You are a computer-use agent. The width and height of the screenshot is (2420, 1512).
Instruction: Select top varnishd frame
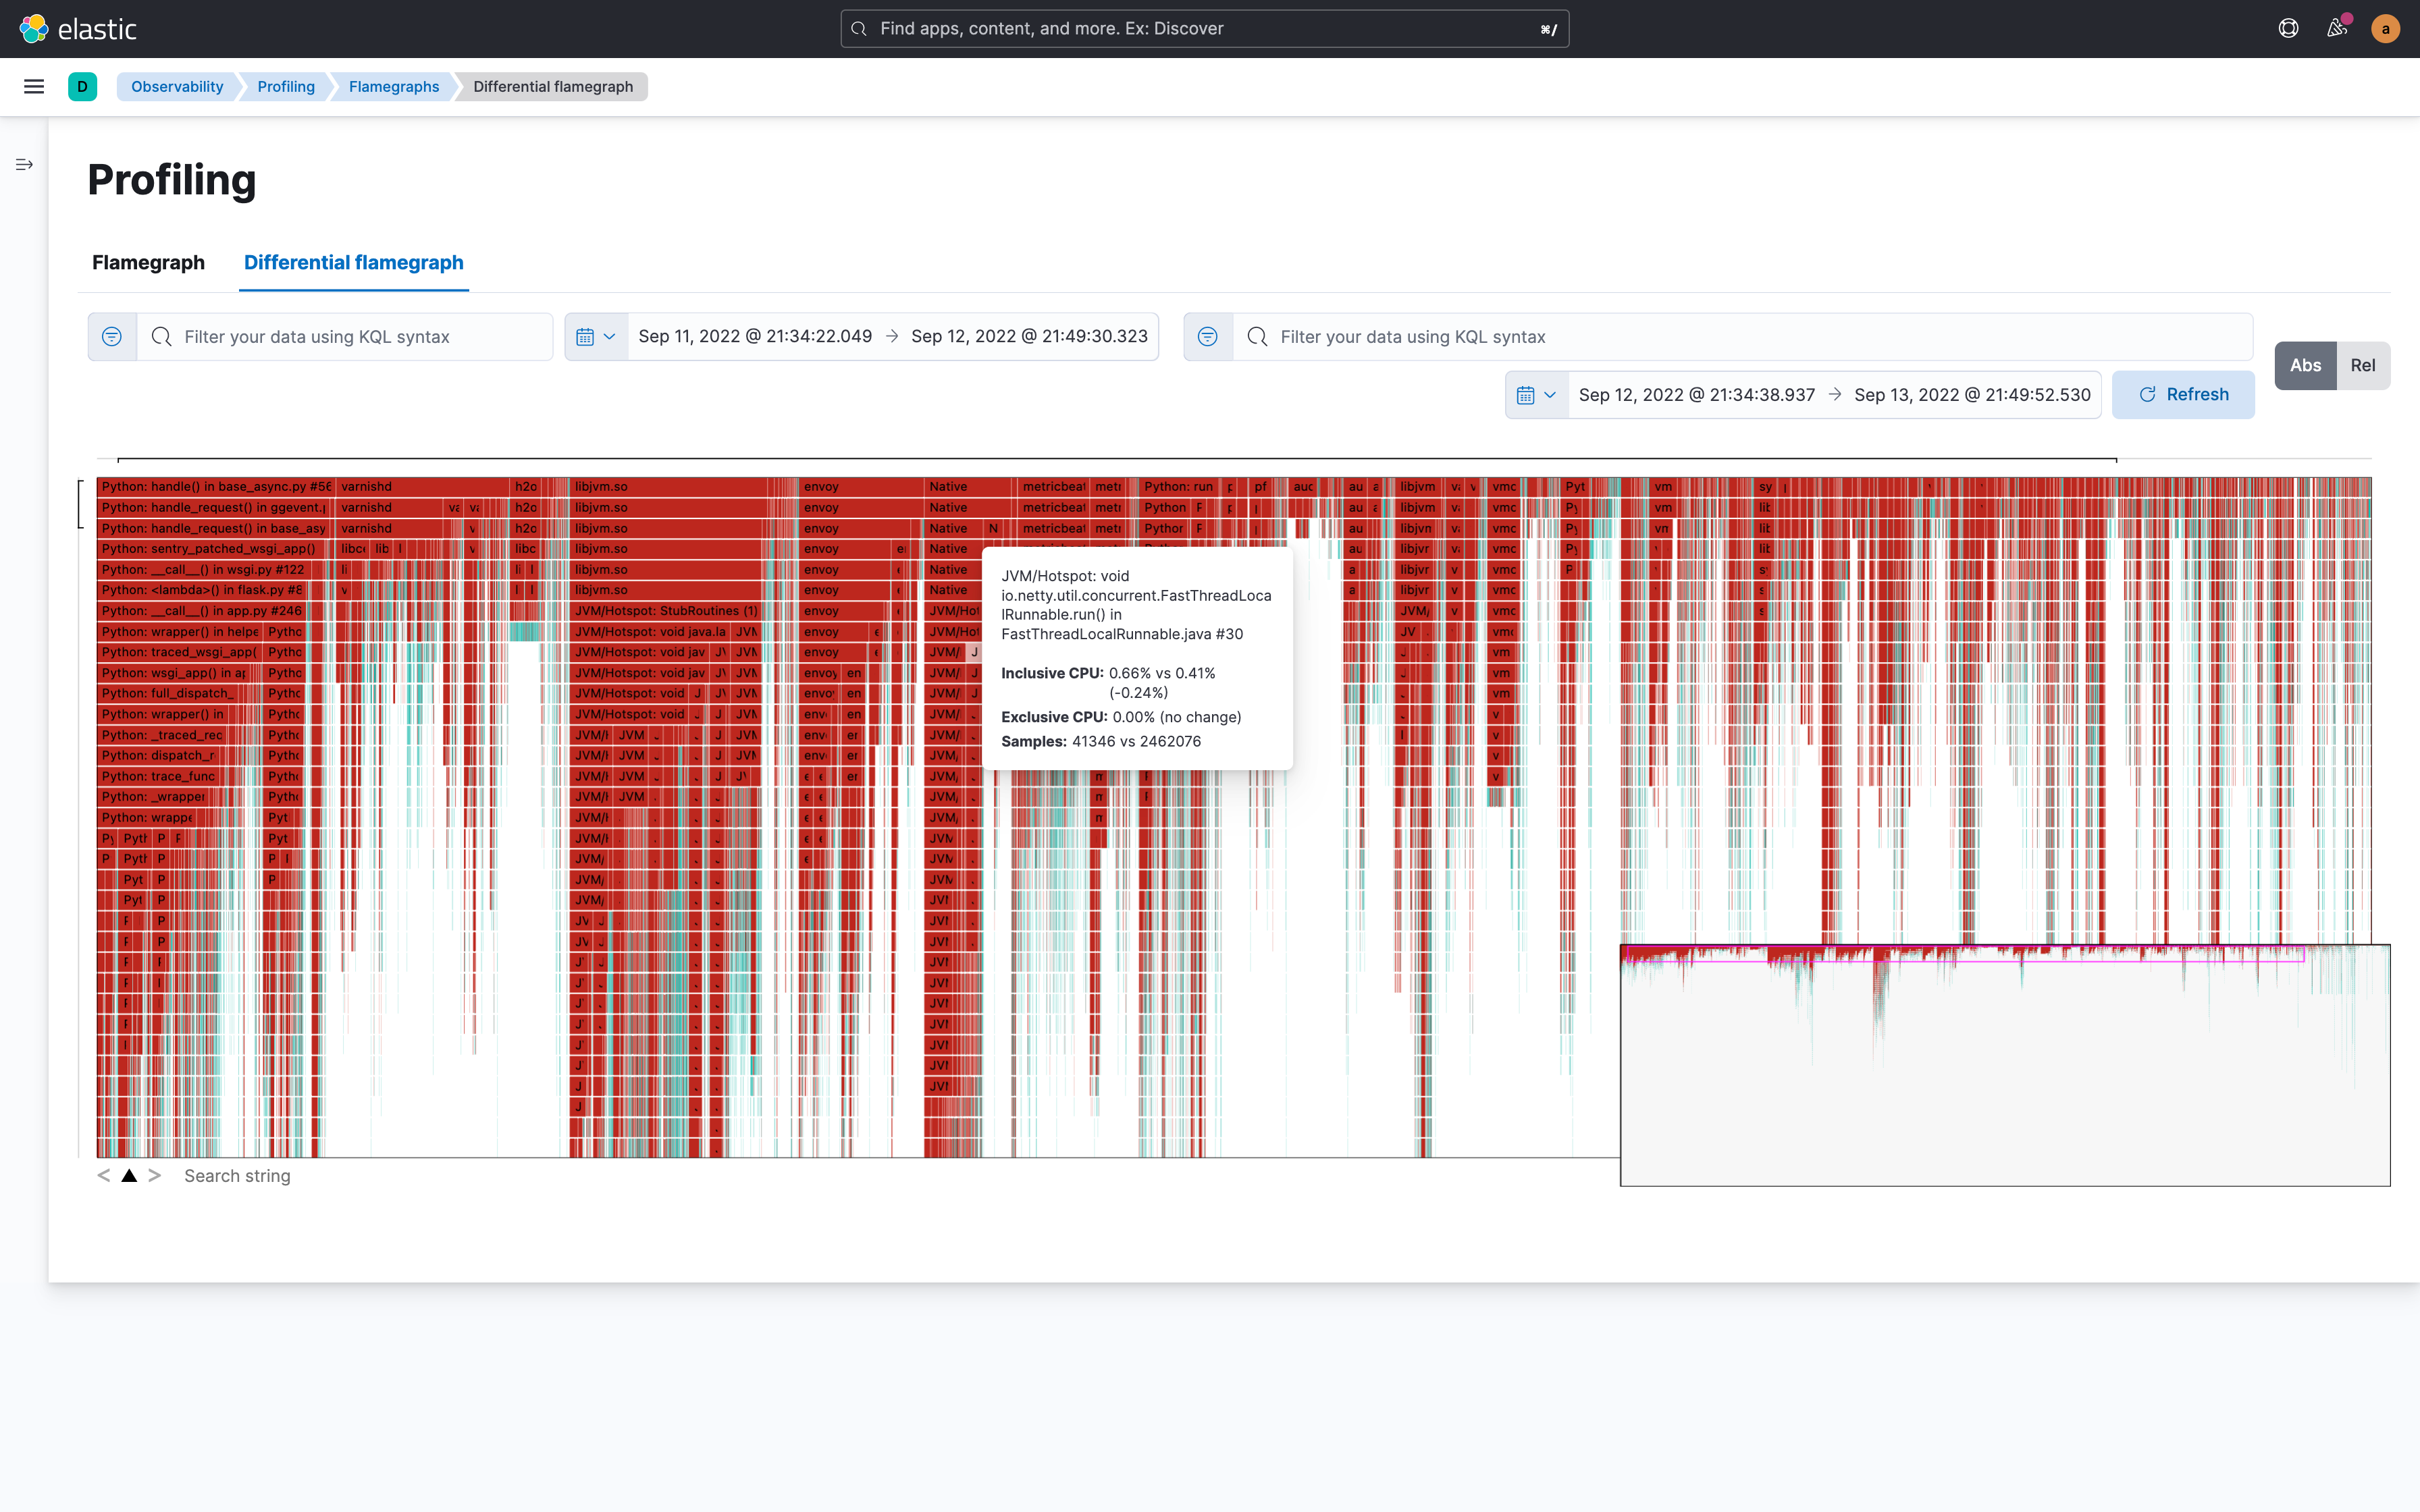423,487
